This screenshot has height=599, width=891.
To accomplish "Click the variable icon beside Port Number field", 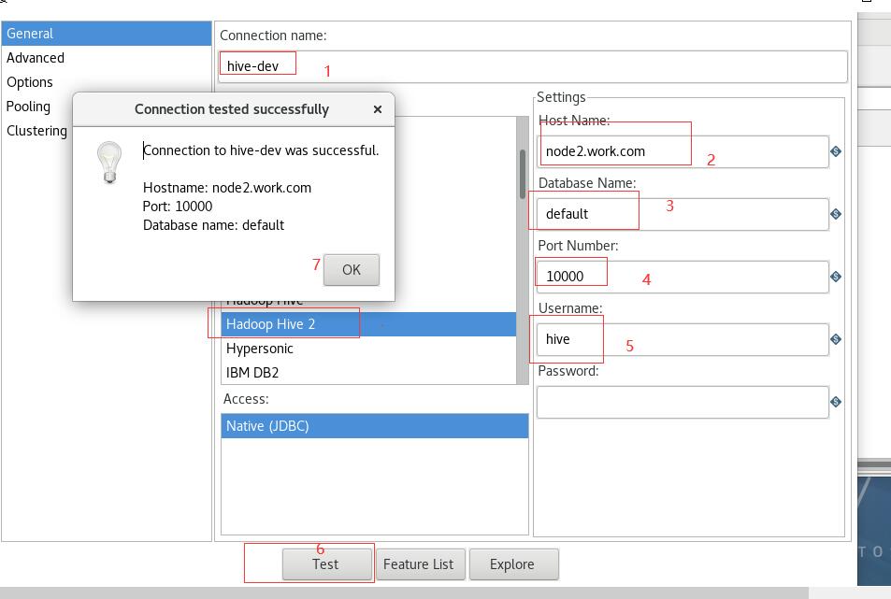I will (x=835, y=277).
